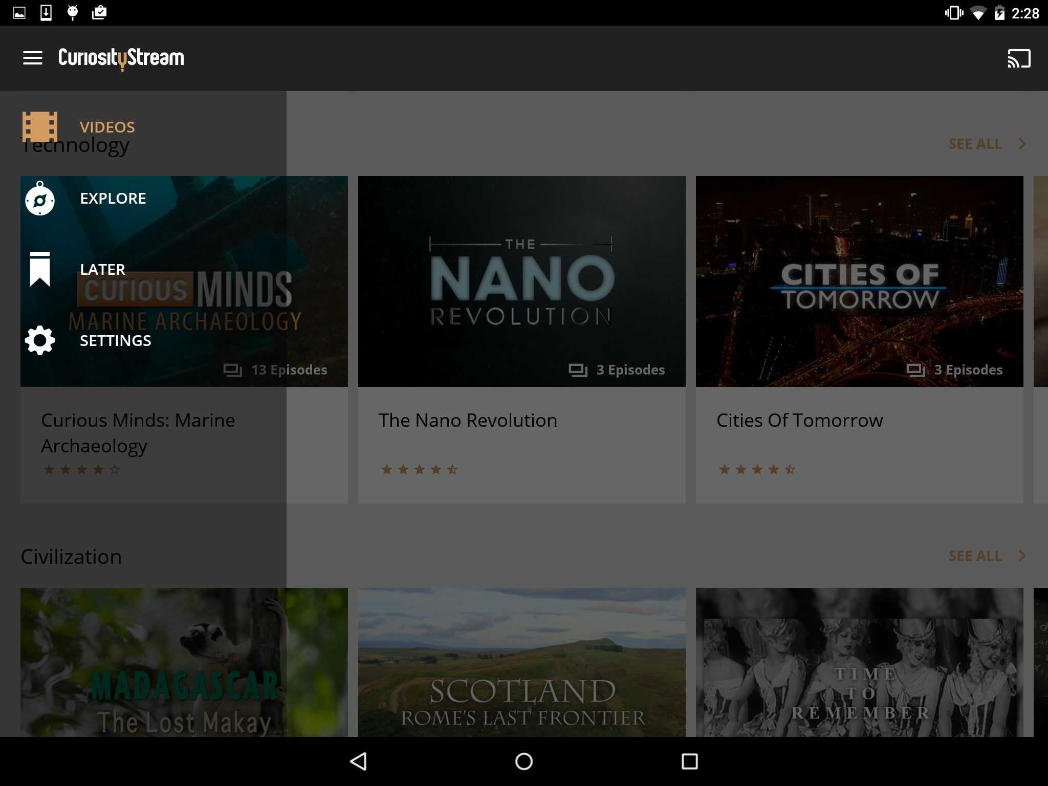Open Cities Of Tomorrow thumbnail
The image size is (1048, 786).
[859, 281]
